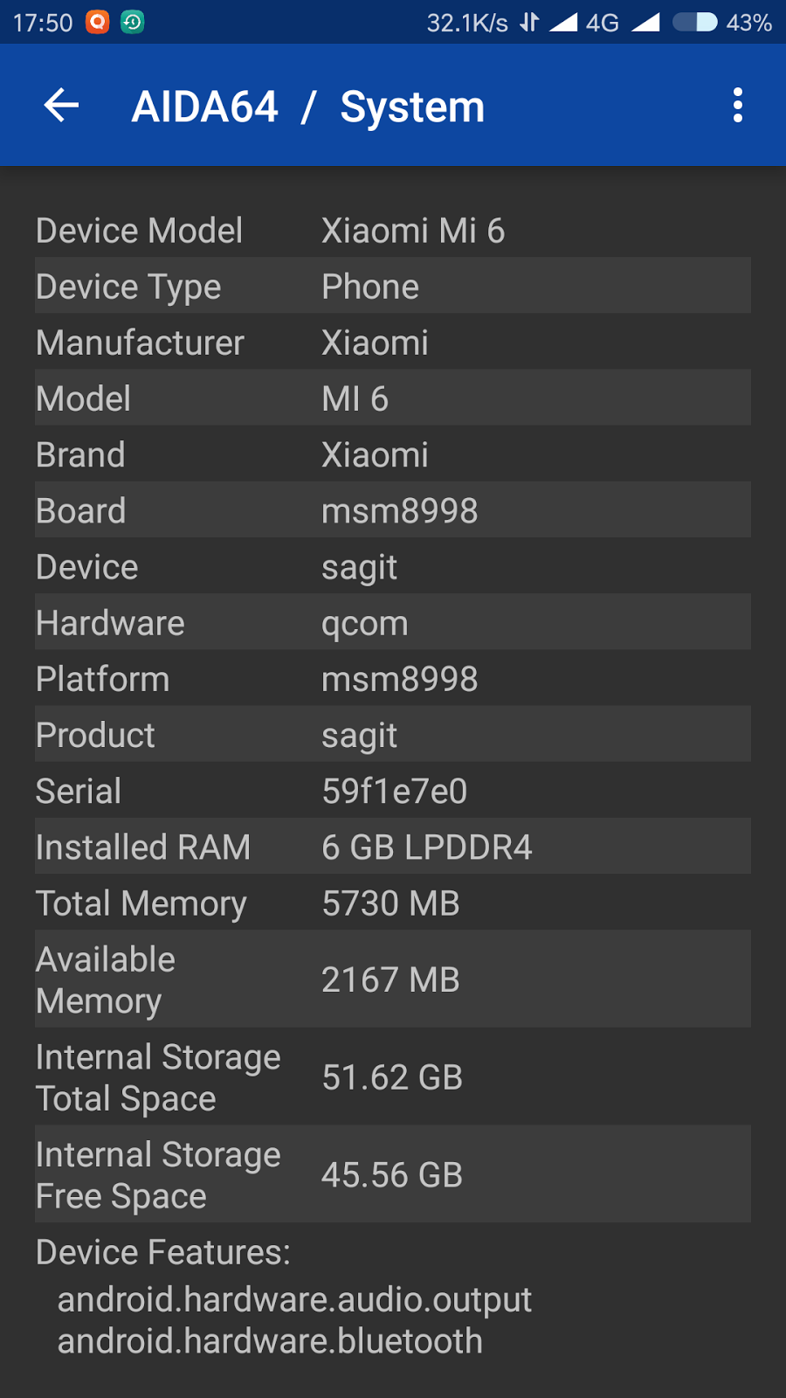Select the Hardware qcom row
Image resolution: width=786 pixels, height=1398 pixels.
point(393,623)
